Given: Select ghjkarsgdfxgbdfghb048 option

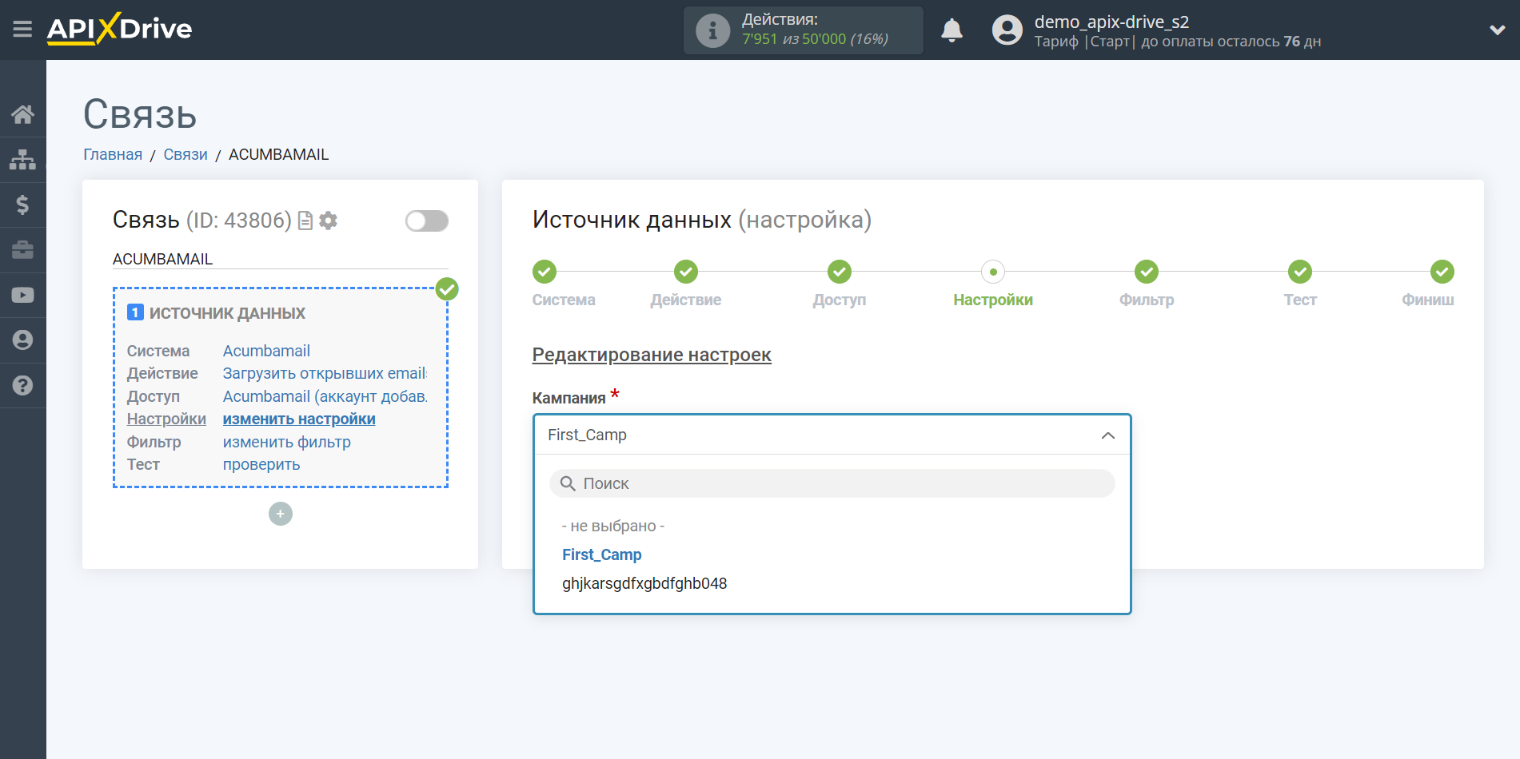Looking at the screenshot, I should click(x=644, y=583).
